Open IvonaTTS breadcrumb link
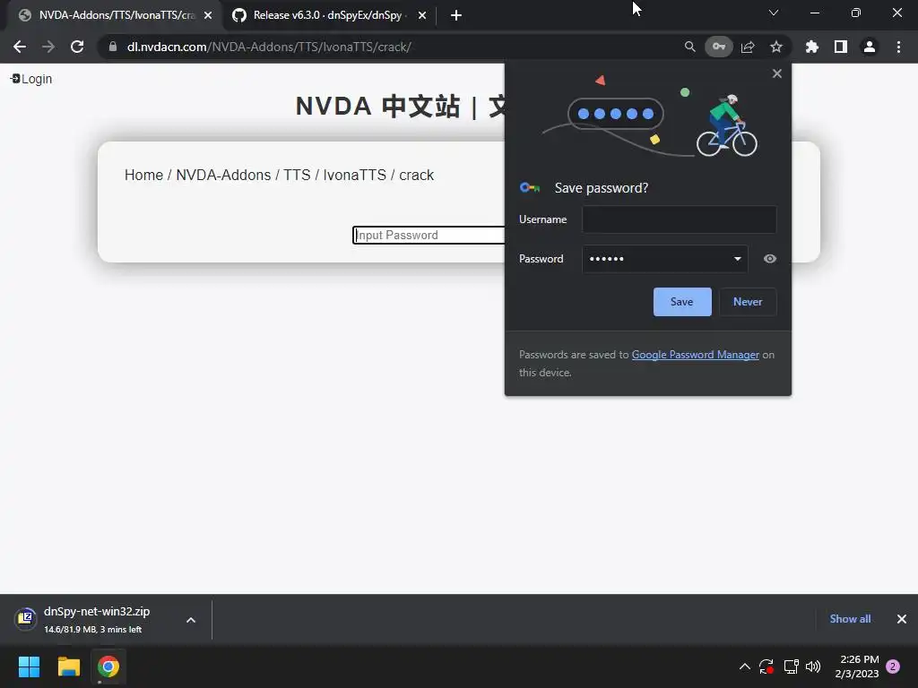 (355, 175)
